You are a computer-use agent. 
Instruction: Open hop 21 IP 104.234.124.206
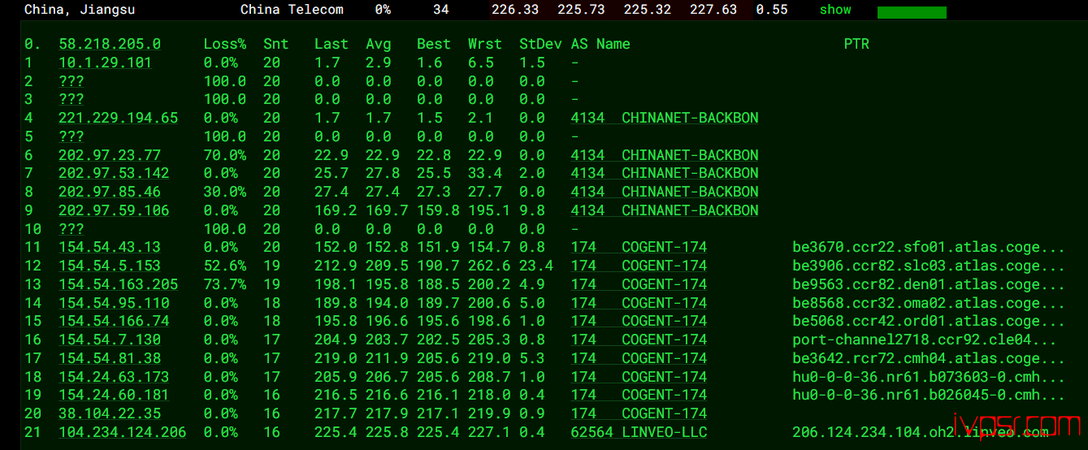point(123,432)
